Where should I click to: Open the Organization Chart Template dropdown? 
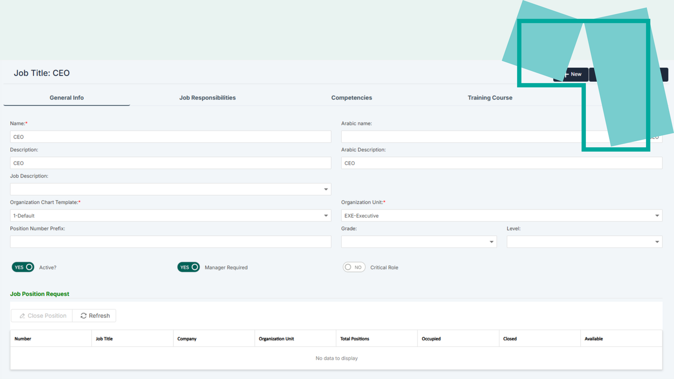[x=326, y=216]
